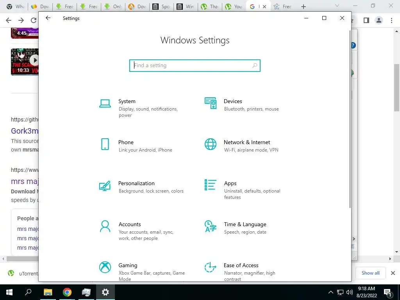The height and width of the screenshot is (300, 400).
Task: Switch to the 'You' Chrome tab
Action: [234, 7]
